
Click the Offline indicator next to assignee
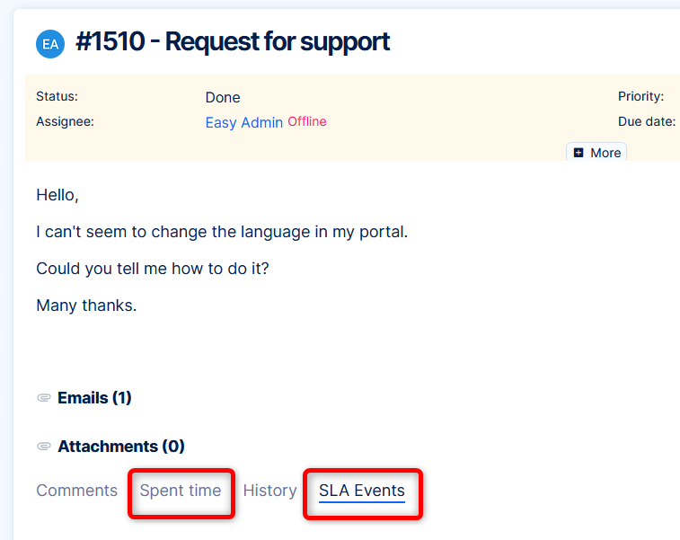click(307, 121)
